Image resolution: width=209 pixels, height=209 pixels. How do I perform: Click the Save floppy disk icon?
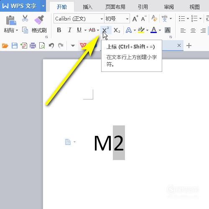[x=15, y=46]
